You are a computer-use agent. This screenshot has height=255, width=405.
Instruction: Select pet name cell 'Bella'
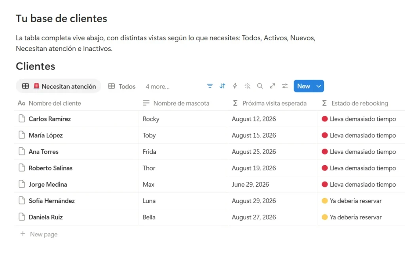(184, 217)
